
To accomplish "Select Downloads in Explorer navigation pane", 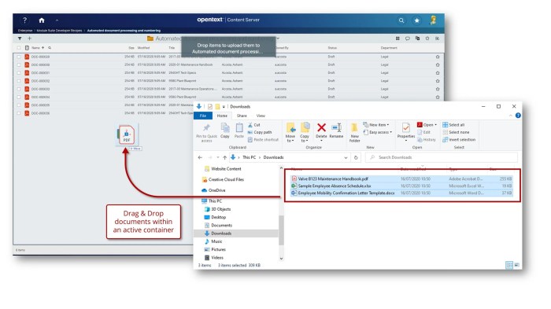I will tap(221, 234).
